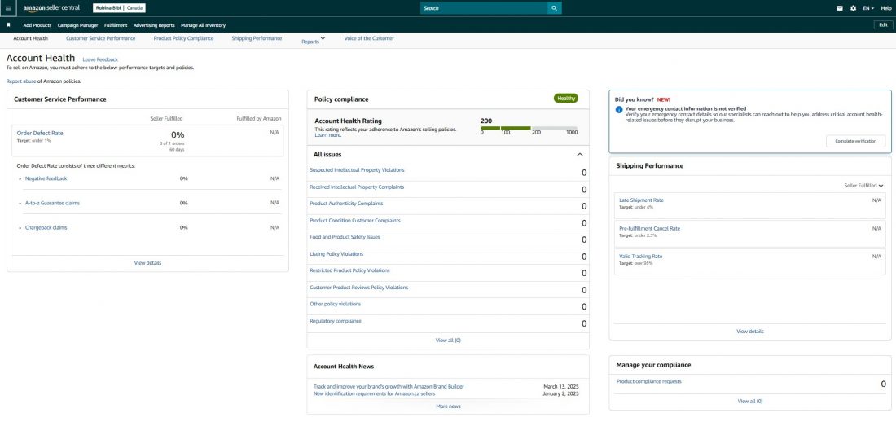Switch to Product Policy Compliance tab

click(183, 38)
